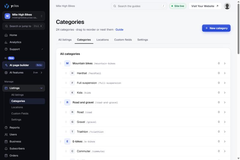Grab drag handle of Full suspension row
Viewport: 240px width, 160px height.
66,83
